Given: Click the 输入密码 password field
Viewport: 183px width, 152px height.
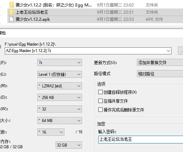Looking at the screenshot, I should coord(141,139).
